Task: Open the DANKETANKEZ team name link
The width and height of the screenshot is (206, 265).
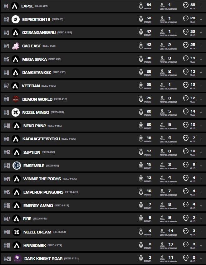Action: click(x=37, y=73)
